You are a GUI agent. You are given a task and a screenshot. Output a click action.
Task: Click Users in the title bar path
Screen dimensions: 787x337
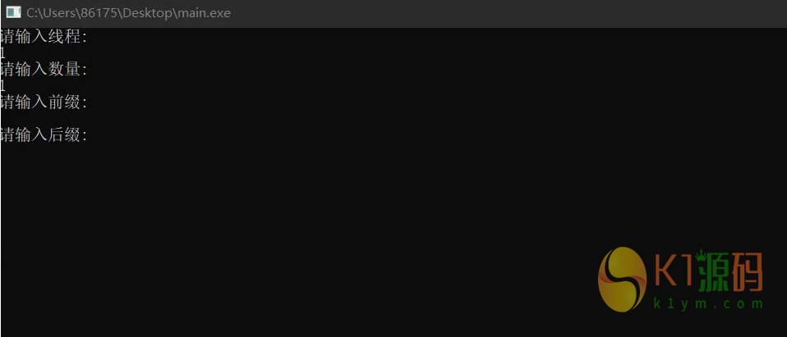58,13
